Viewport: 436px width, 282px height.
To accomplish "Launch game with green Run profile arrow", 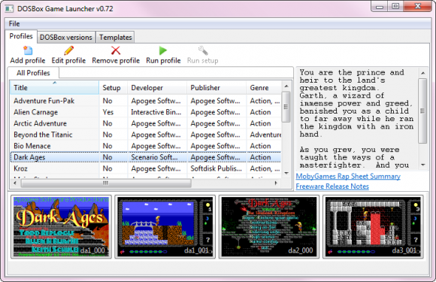I will [x=163, y=50].
